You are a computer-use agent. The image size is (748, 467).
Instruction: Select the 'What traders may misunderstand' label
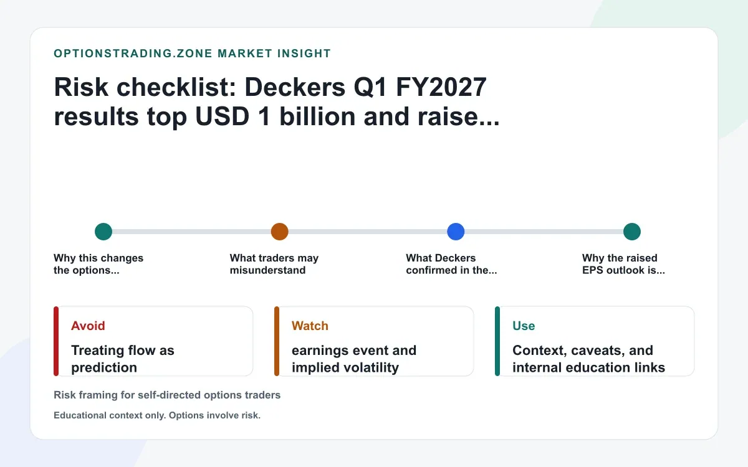[274, 264]
